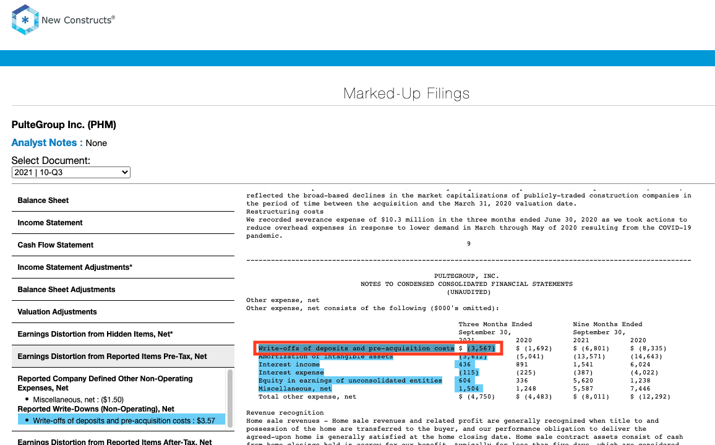Click highlighted Interest income row label
Screen dimensions: 715x445
click(x=289, y=365)
